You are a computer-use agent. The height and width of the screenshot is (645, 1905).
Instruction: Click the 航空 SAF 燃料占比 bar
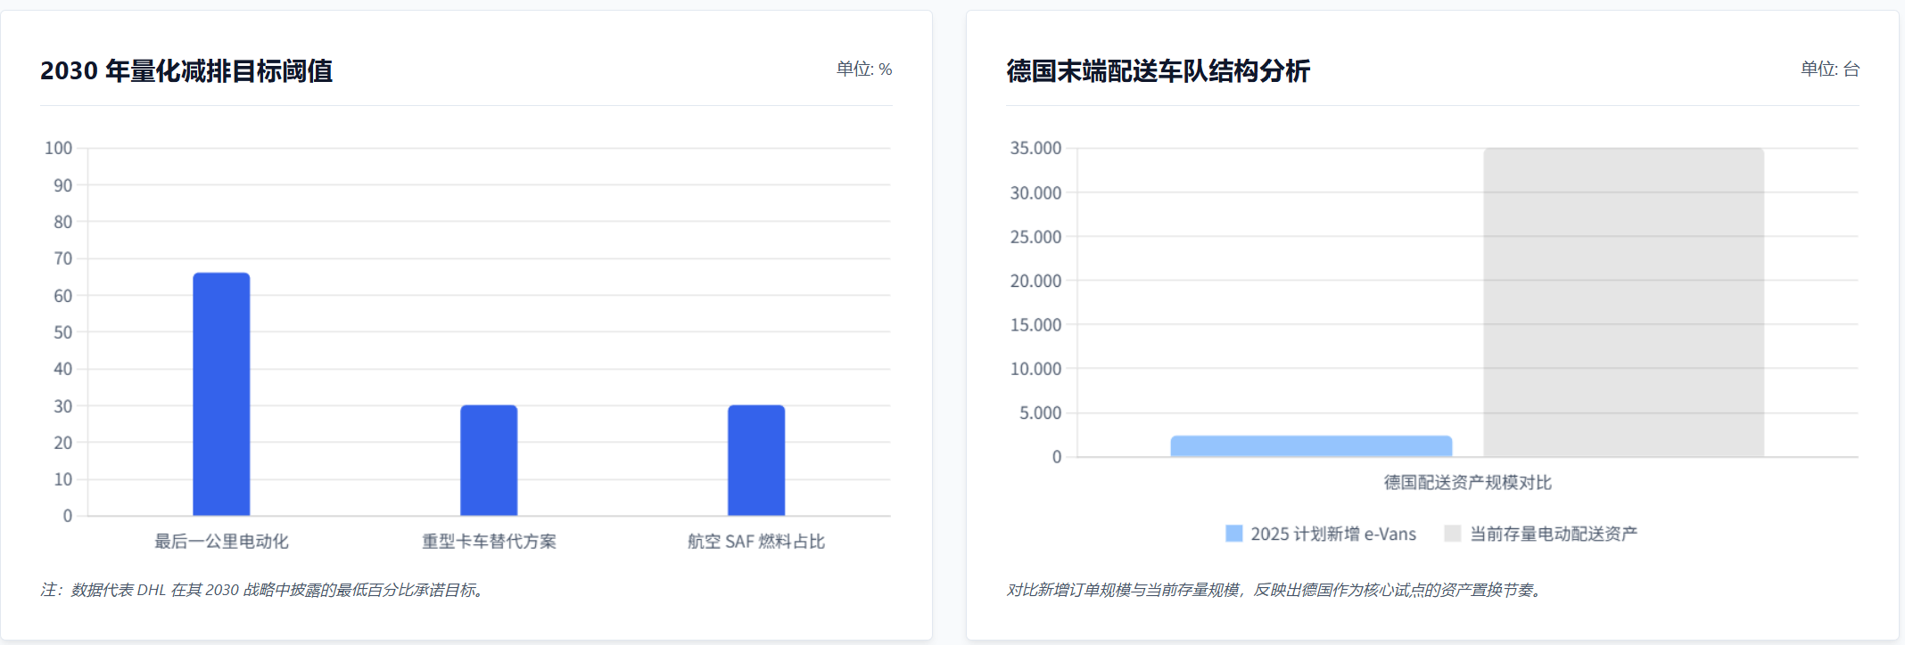pyautogui.click(x=756, y=460)
